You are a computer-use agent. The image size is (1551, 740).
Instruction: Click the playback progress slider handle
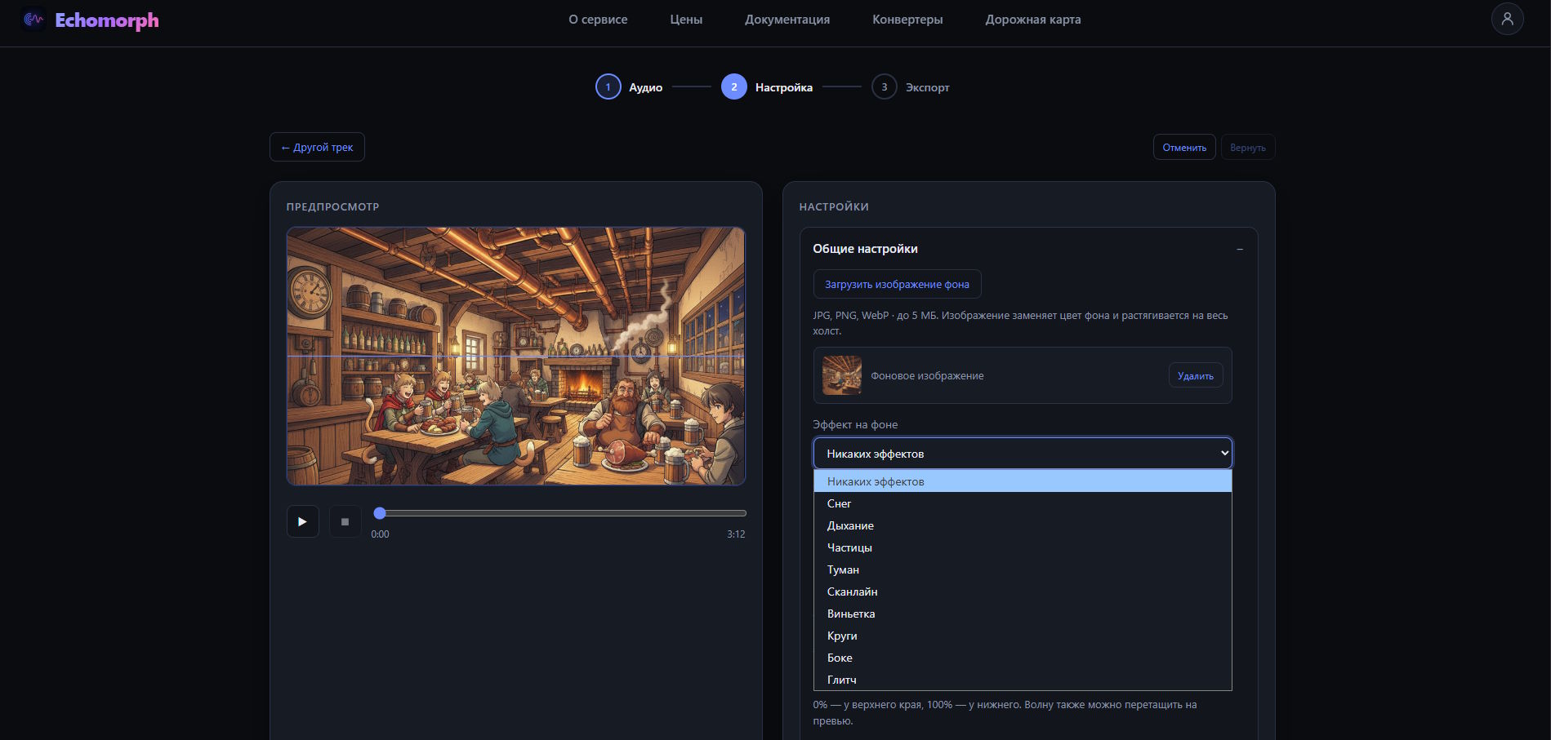(380, 513)
